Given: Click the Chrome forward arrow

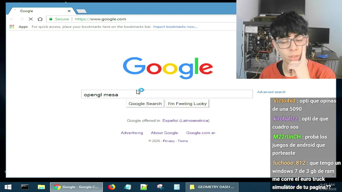Looking at the screenshot, I should click(x=21, y=19).
